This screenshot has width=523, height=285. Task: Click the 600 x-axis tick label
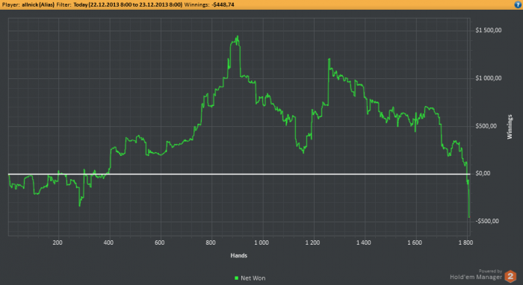click(159, 242)
